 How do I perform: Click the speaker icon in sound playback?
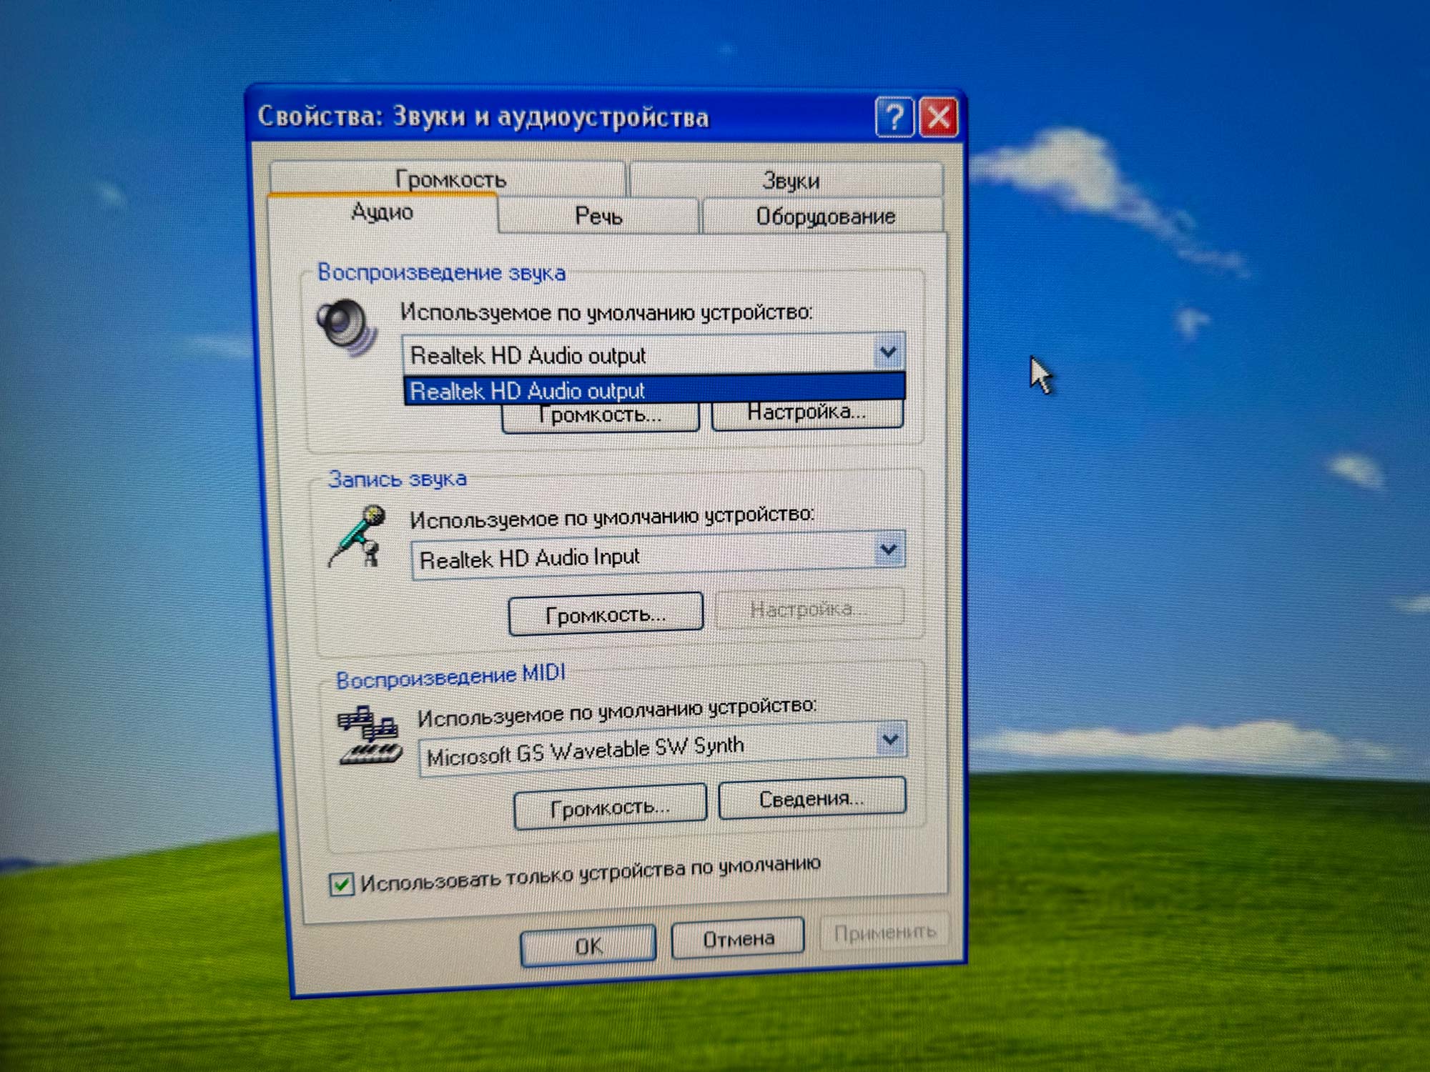pos(346,327)
